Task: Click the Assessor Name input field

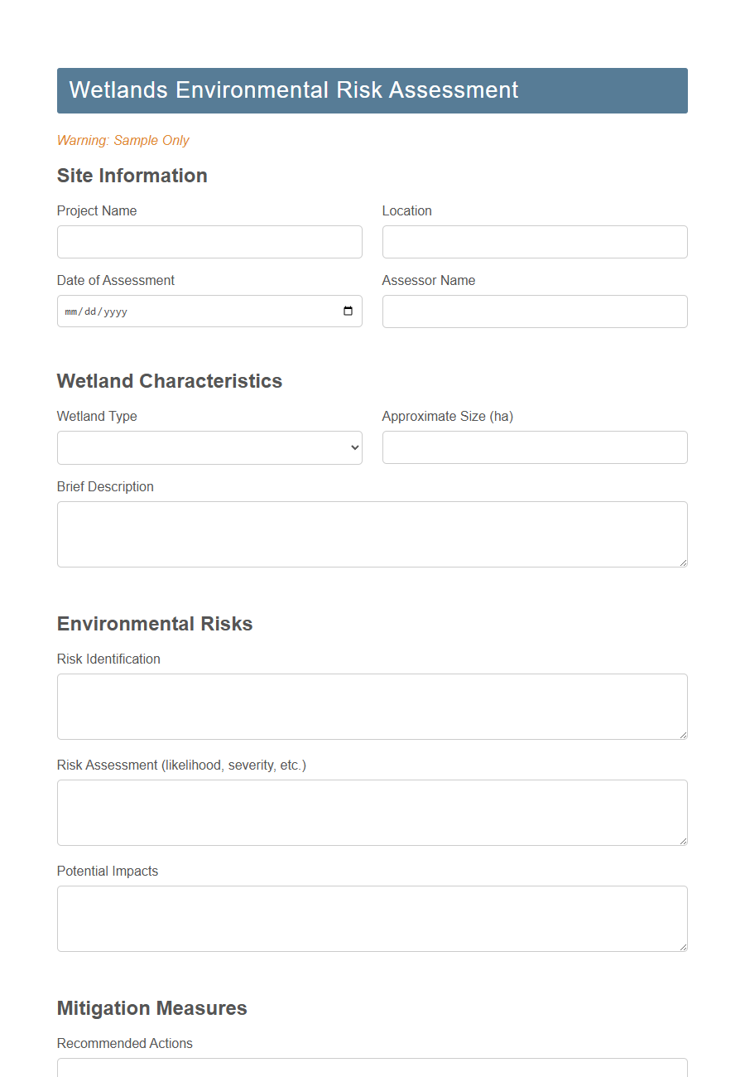Action: click(x=534, y=311)
